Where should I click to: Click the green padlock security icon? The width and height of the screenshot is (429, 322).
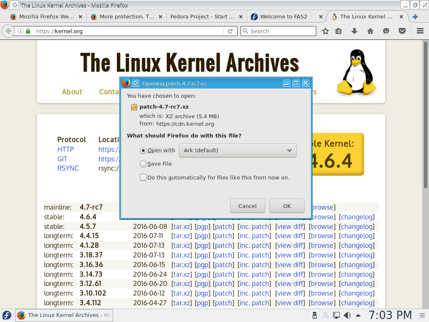(x=28, y=31)
